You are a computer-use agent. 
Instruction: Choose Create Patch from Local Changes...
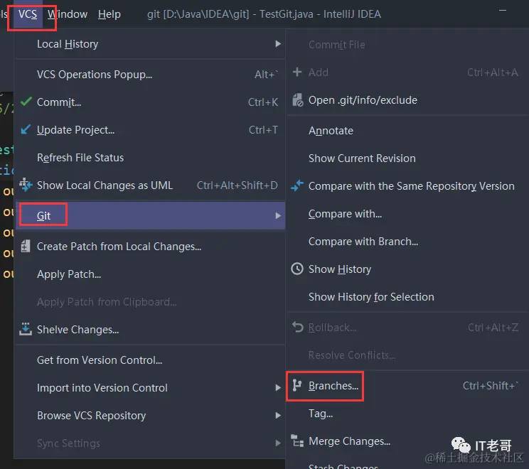pos(151,247)
